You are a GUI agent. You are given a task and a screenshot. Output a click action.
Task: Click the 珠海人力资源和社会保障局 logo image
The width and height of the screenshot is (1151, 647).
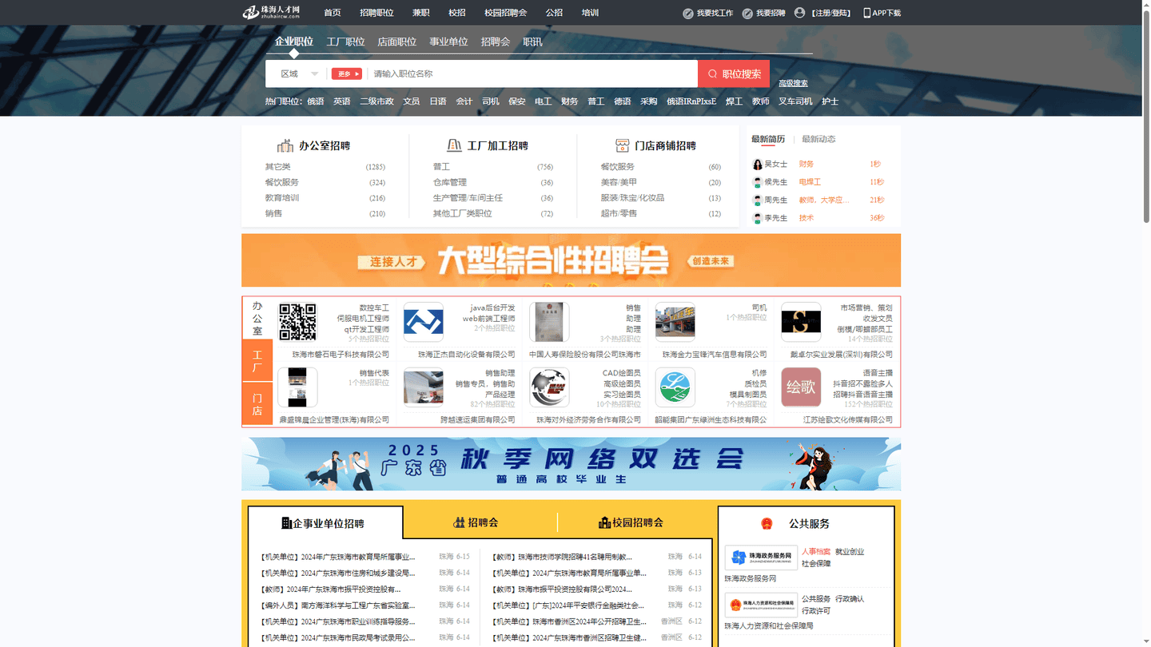[761, 605]
